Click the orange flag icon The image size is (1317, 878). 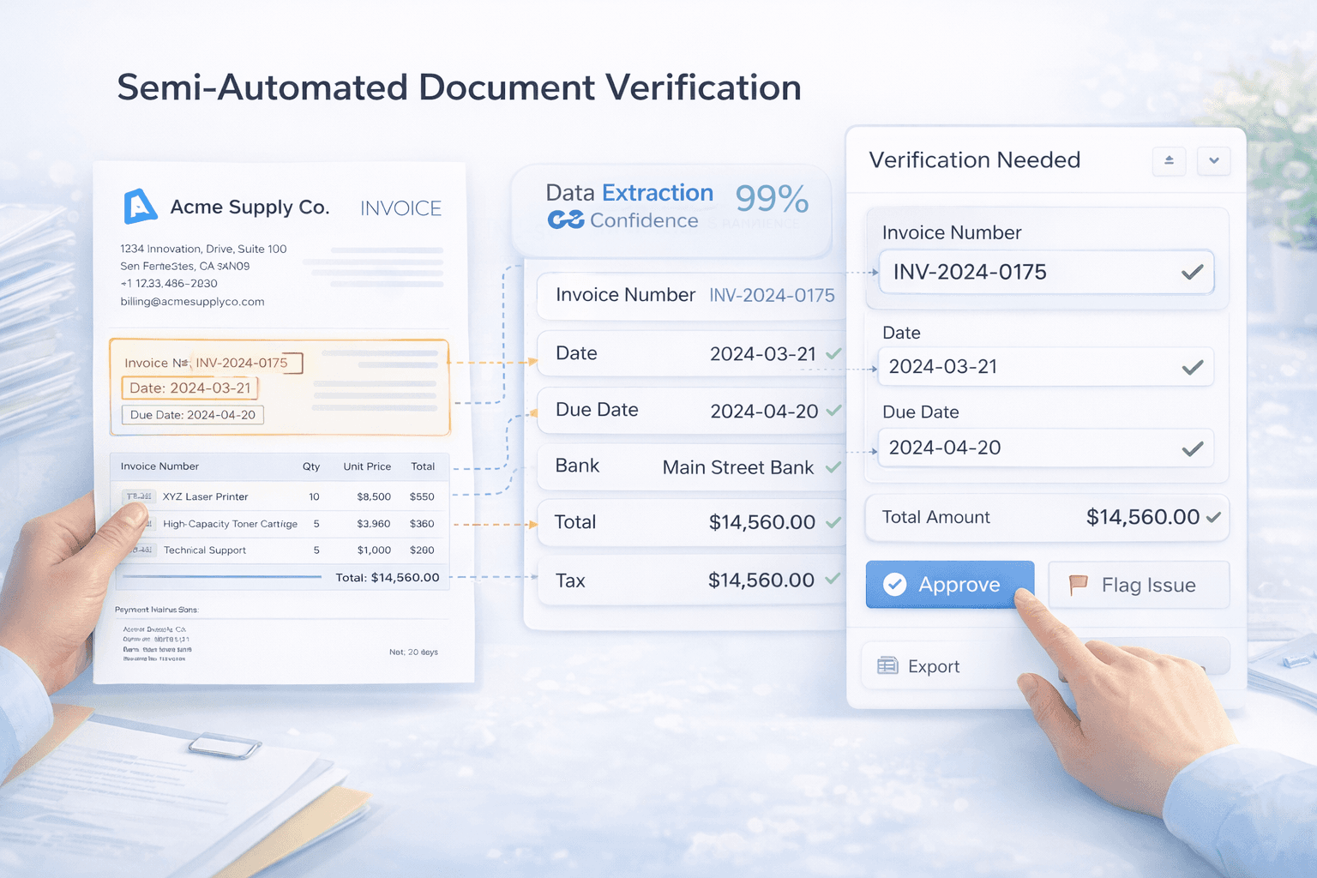tap(1078, 585)
